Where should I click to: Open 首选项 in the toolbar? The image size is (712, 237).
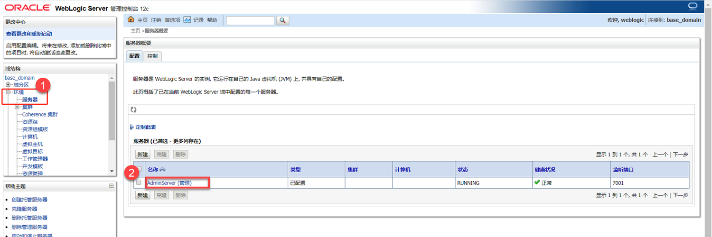tap(172, 20)
